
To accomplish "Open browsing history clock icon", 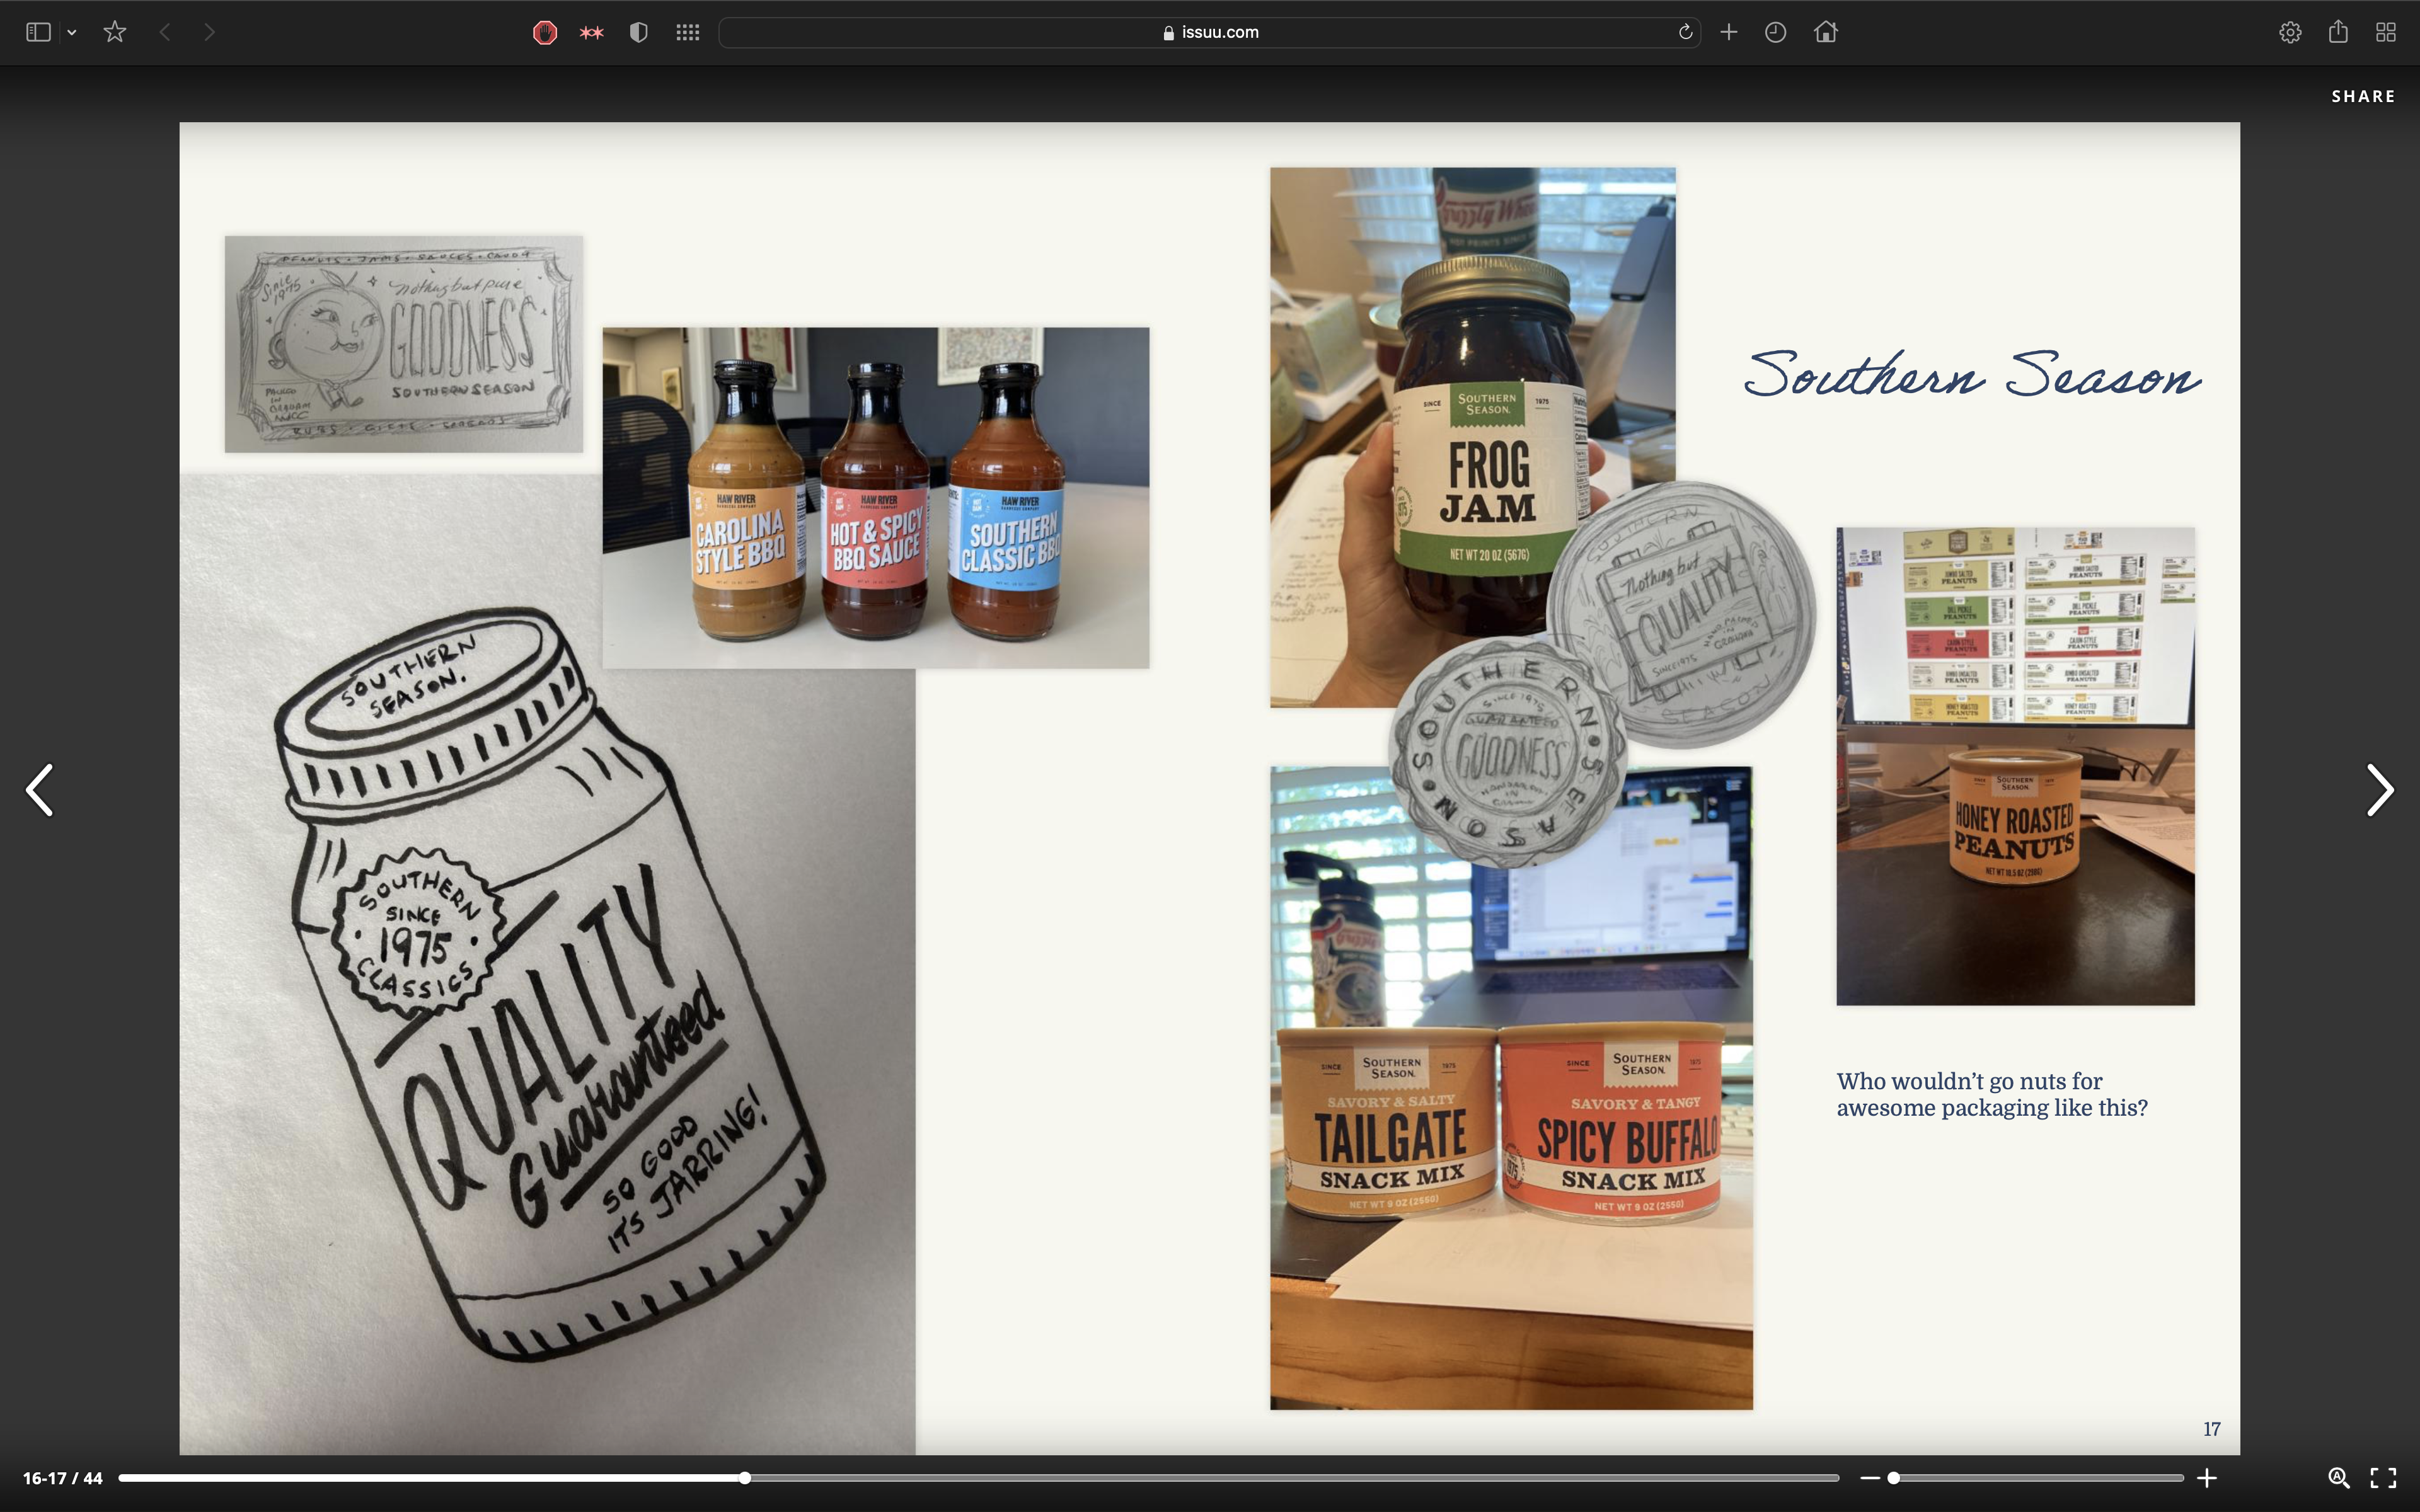I will [1776, 32].
